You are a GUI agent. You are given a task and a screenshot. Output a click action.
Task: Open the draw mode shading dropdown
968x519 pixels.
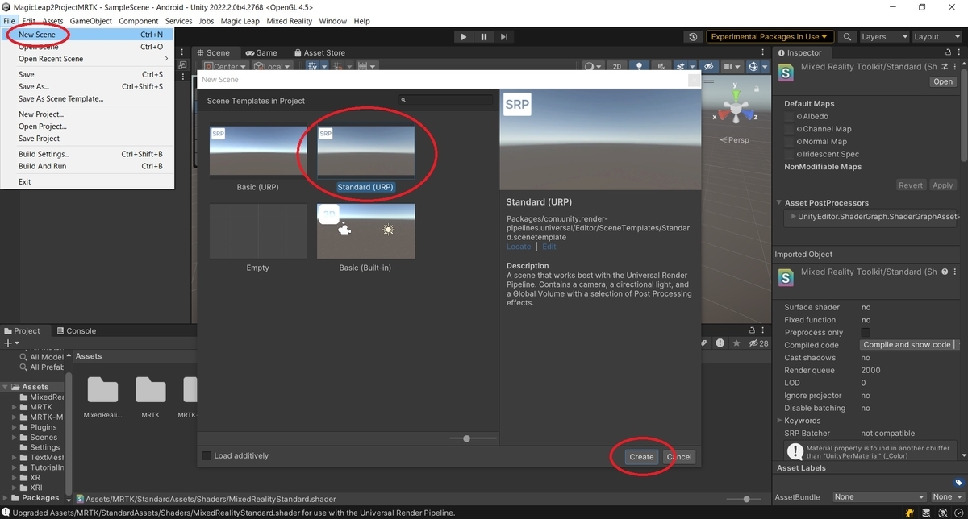point(593,67)
